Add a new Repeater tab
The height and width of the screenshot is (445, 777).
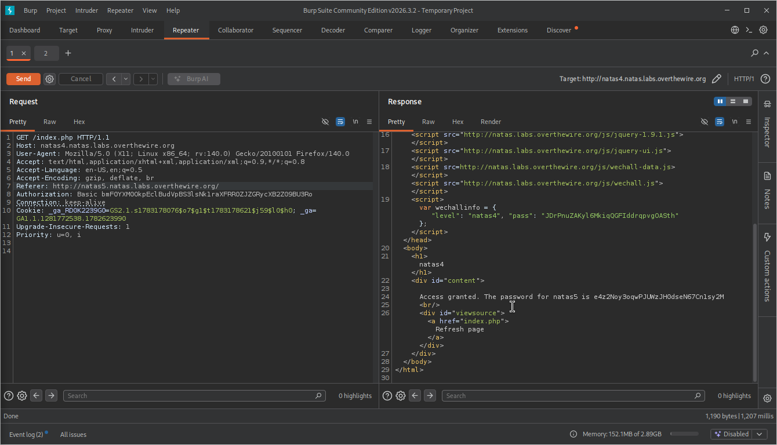click(x=68, y=53)
